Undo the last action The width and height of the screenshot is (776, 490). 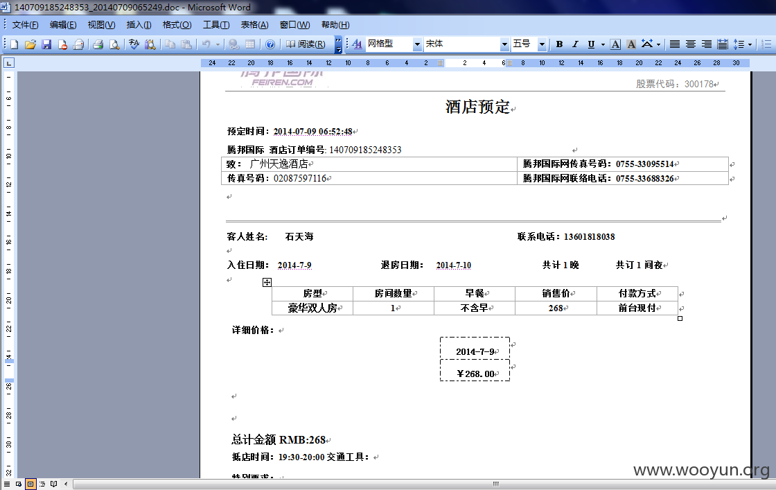(x=206, y=44)
